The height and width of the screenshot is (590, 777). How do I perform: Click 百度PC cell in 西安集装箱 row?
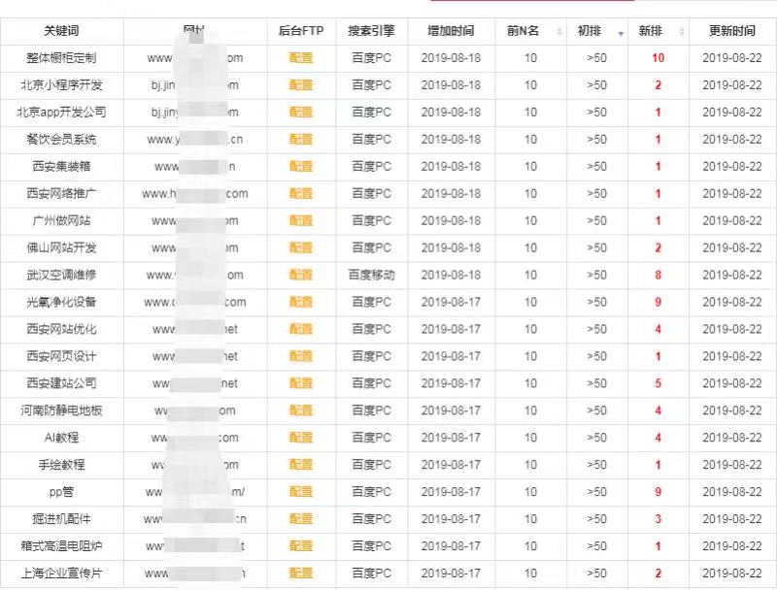[x=372, y=166]
